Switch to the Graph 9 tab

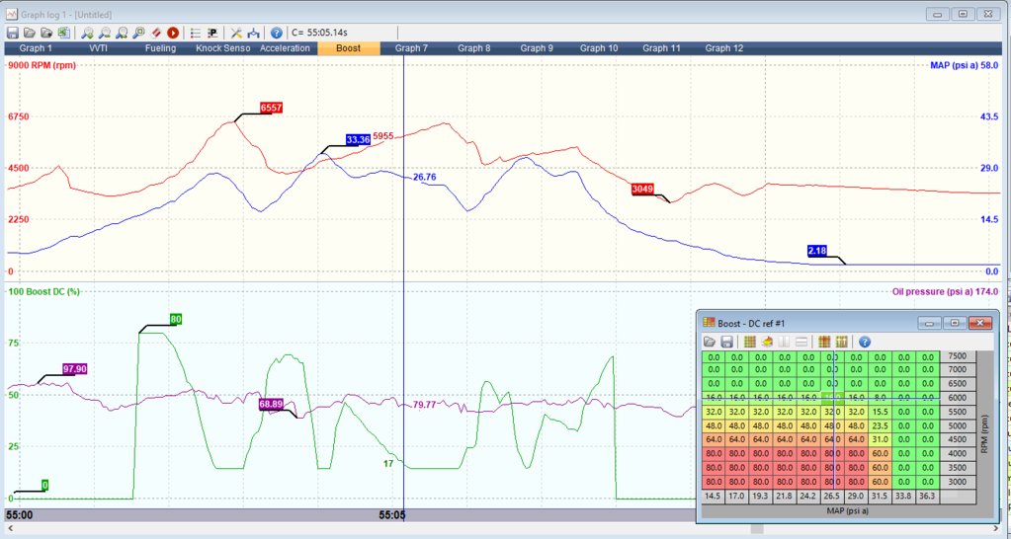coord(537,48)
